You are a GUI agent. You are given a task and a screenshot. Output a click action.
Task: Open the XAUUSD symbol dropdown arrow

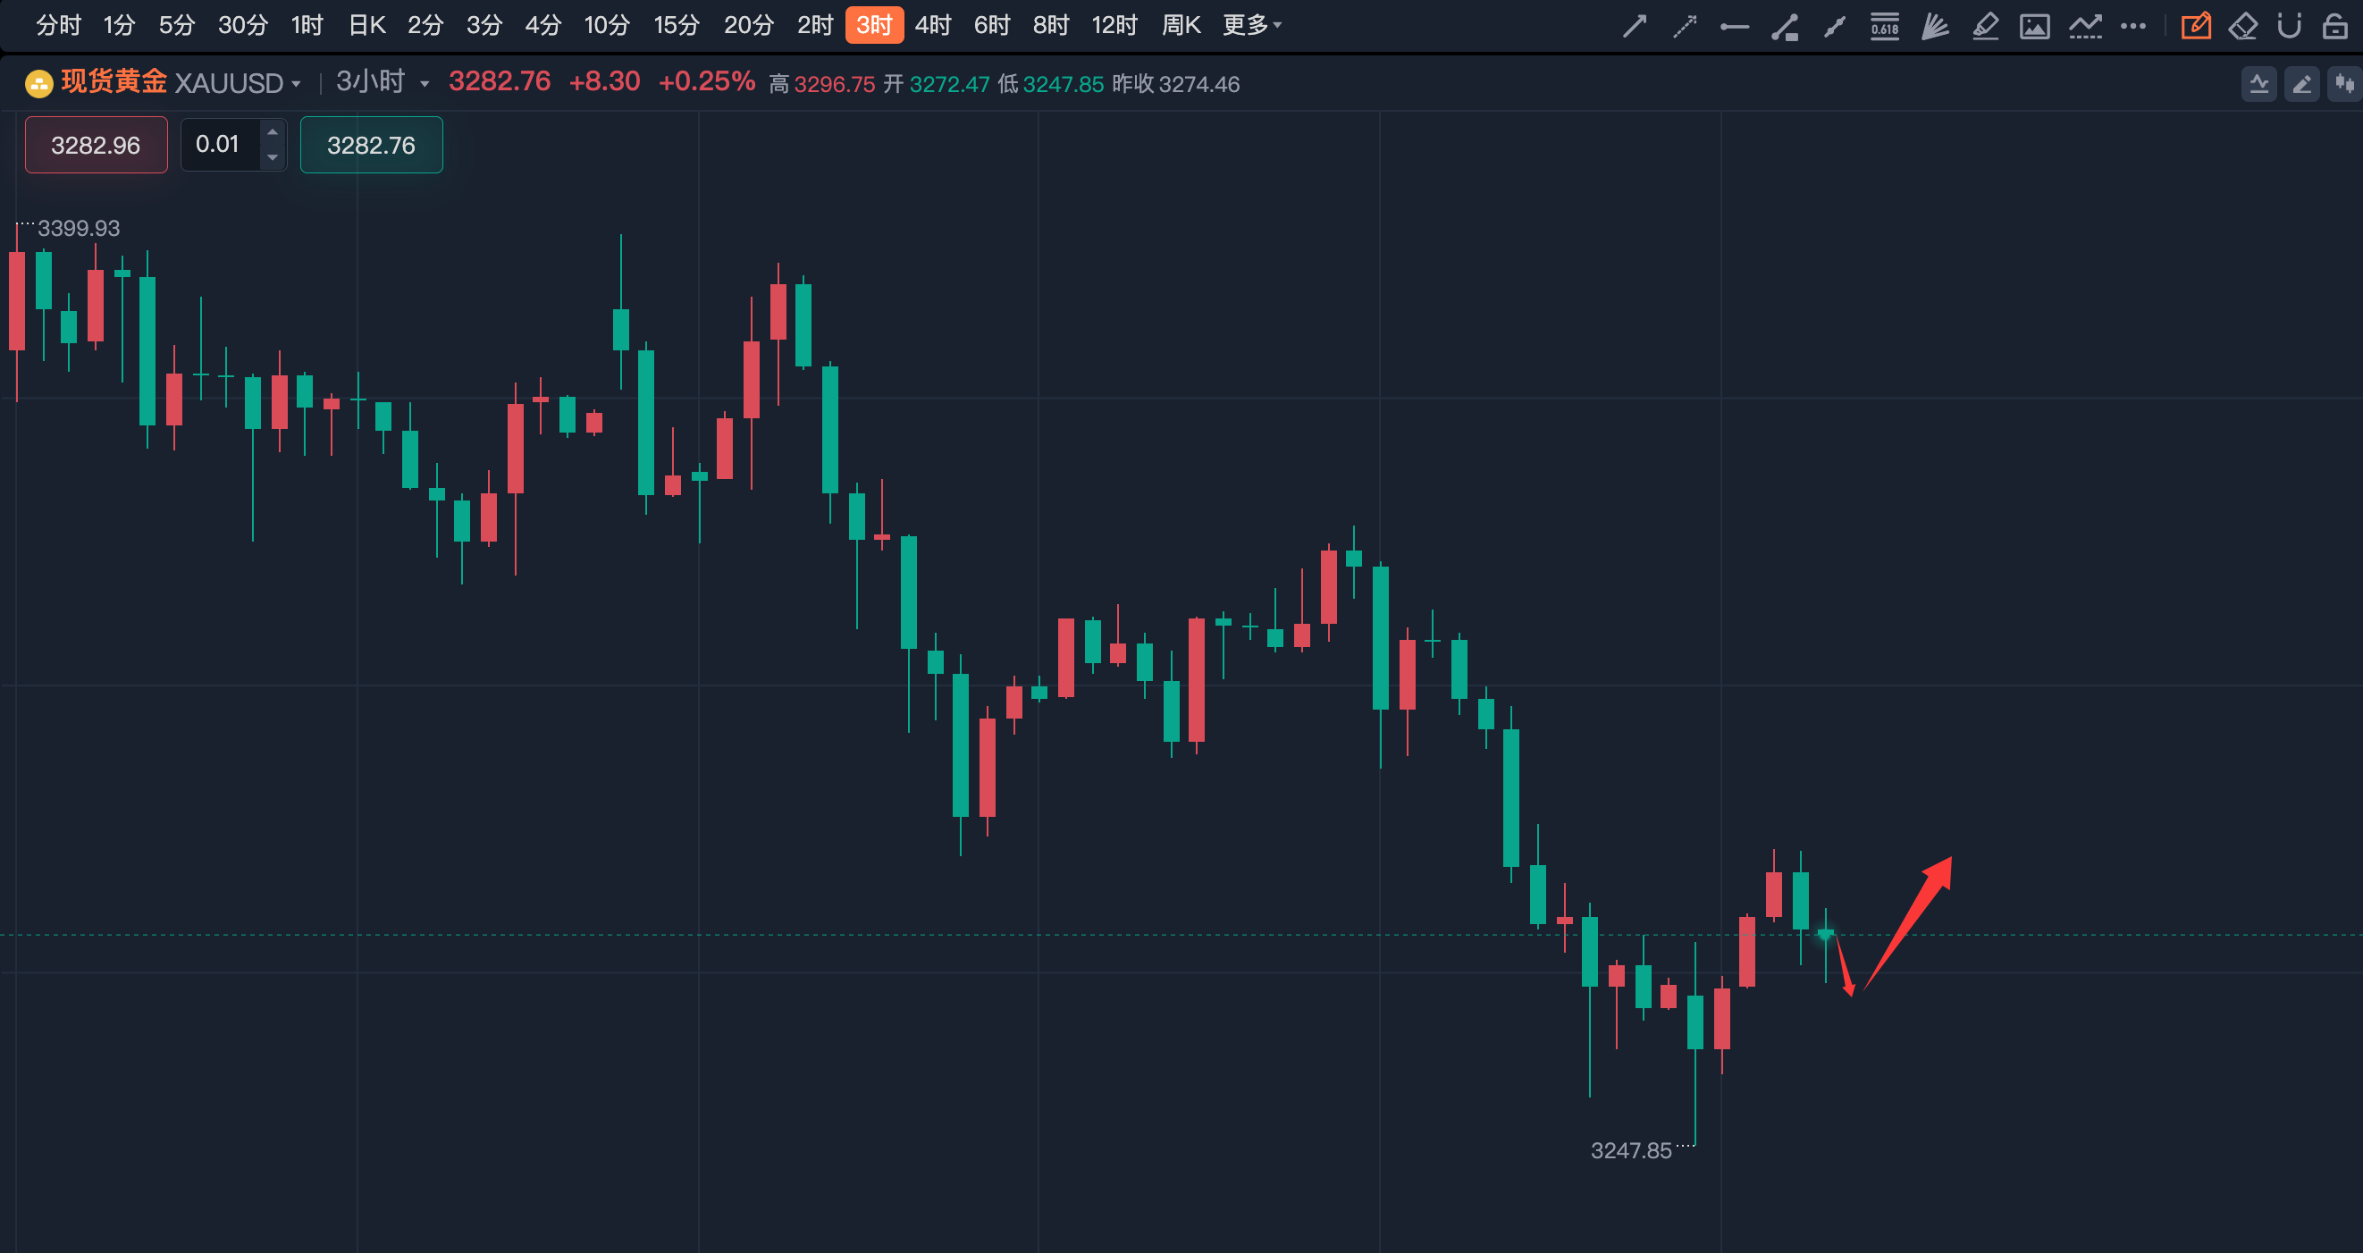click(x=297, y=84)
